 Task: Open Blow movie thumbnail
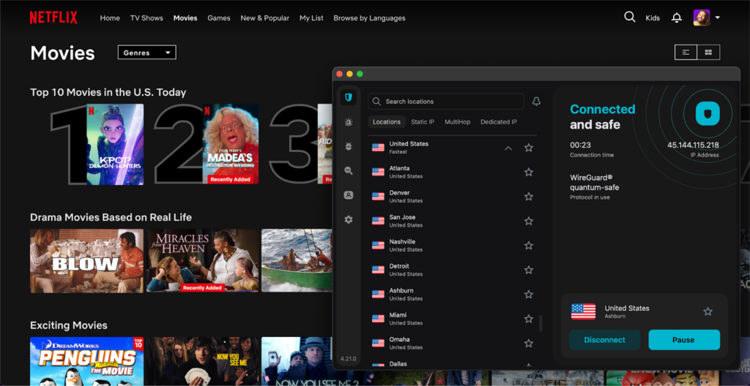pyautogui.click(x=86, y=260)
